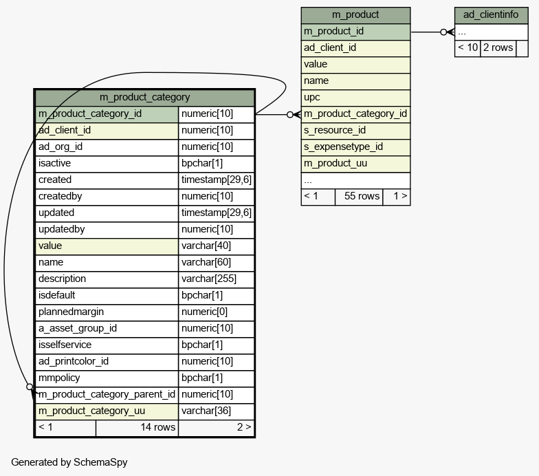Select the m_product_uu column
Image resolution: width=539 pixels, height=476 pixels.
(355, 163)
